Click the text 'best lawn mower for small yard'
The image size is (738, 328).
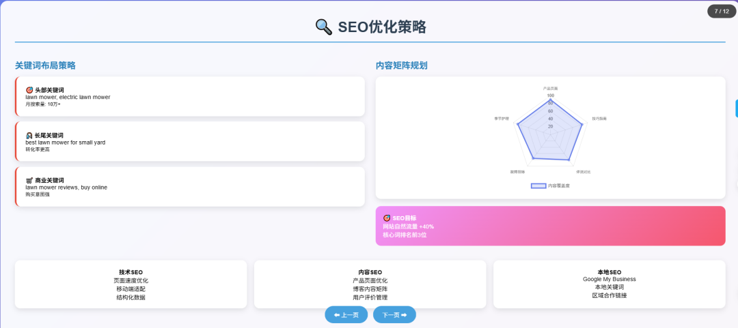pos(66,142)
